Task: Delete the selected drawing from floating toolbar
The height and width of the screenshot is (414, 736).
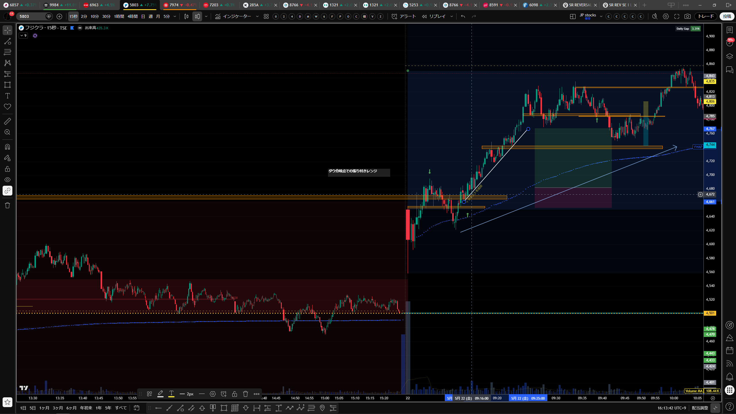Action: pos(246,394)
